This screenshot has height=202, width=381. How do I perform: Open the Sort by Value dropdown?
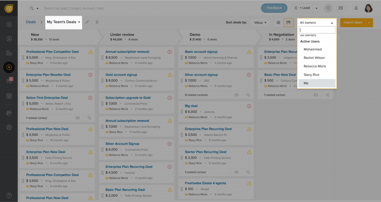click(x=260, y=23)
